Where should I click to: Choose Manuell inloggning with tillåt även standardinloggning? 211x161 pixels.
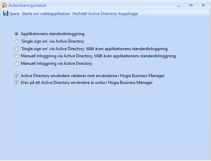click(x=16, y=56)
